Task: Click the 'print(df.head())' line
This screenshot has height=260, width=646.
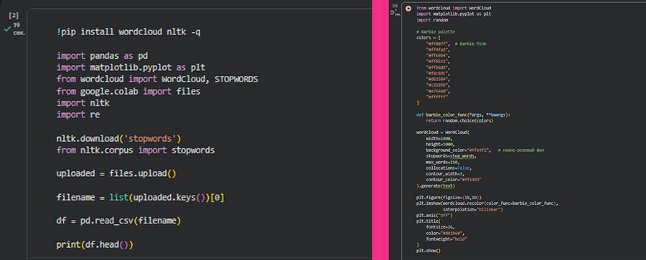Action: point(95,245)
